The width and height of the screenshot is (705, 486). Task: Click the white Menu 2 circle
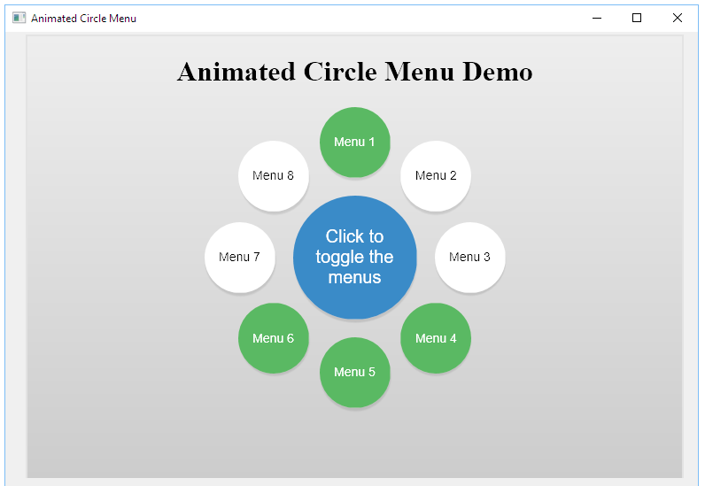pyautogui.click(x=436, y=175)
